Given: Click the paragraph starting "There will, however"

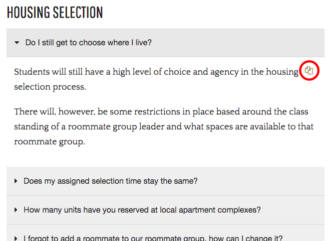Looking at the screenshot, I should [x=164, y=126].
